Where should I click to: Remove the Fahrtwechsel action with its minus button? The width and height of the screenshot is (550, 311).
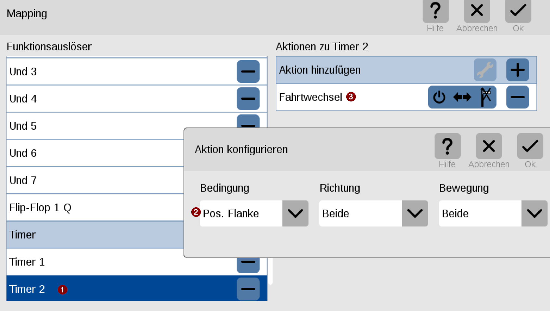click(x=518, y=97)
